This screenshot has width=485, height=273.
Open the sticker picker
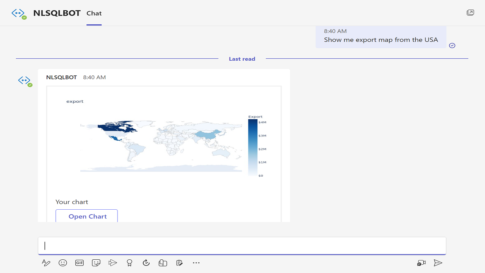click(x=96, y=263)
